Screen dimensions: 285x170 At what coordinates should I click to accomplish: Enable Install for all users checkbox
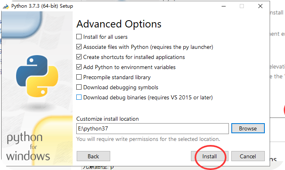79,37
